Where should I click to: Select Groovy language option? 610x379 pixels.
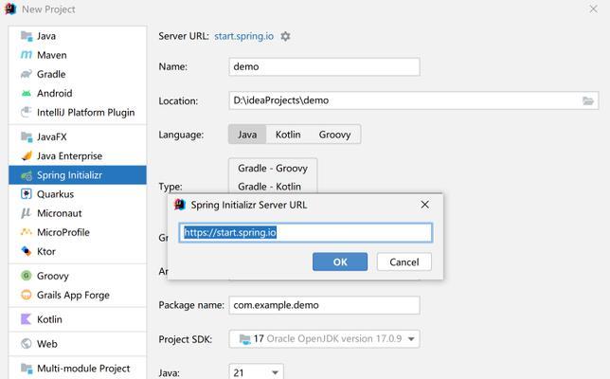click(x=334, y=135)
